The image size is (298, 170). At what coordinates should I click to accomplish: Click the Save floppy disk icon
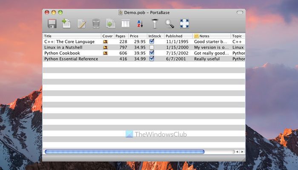(x=52, y=24)
